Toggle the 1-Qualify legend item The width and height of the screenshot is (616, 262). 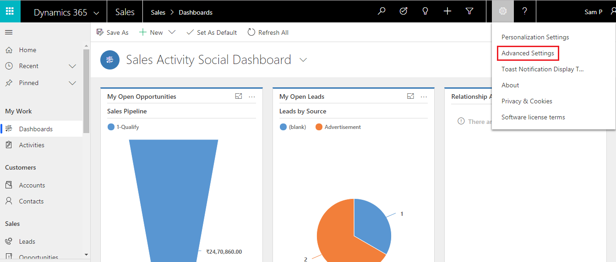tap(123, 127)
